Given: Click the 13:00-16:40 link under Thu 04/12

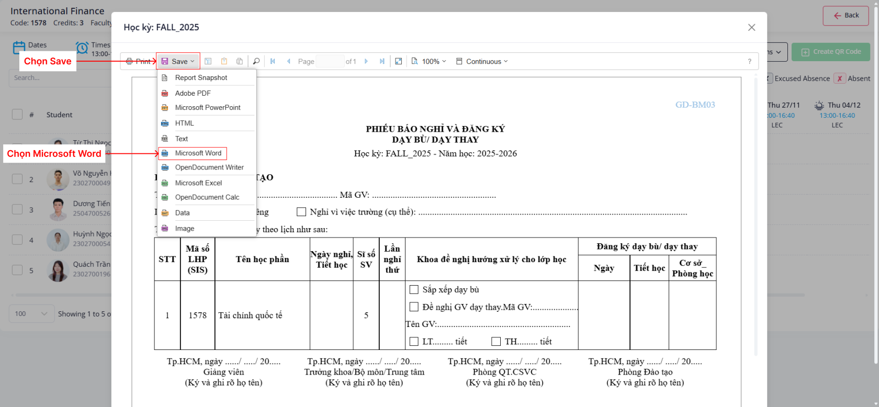Looking at the screenshot, I should pos(837,116).
